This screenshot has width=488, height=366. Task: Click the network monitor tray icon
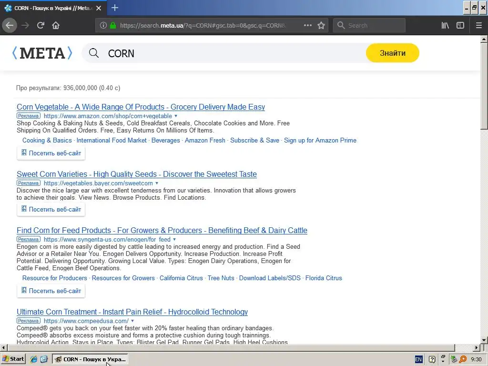point(454,359)
